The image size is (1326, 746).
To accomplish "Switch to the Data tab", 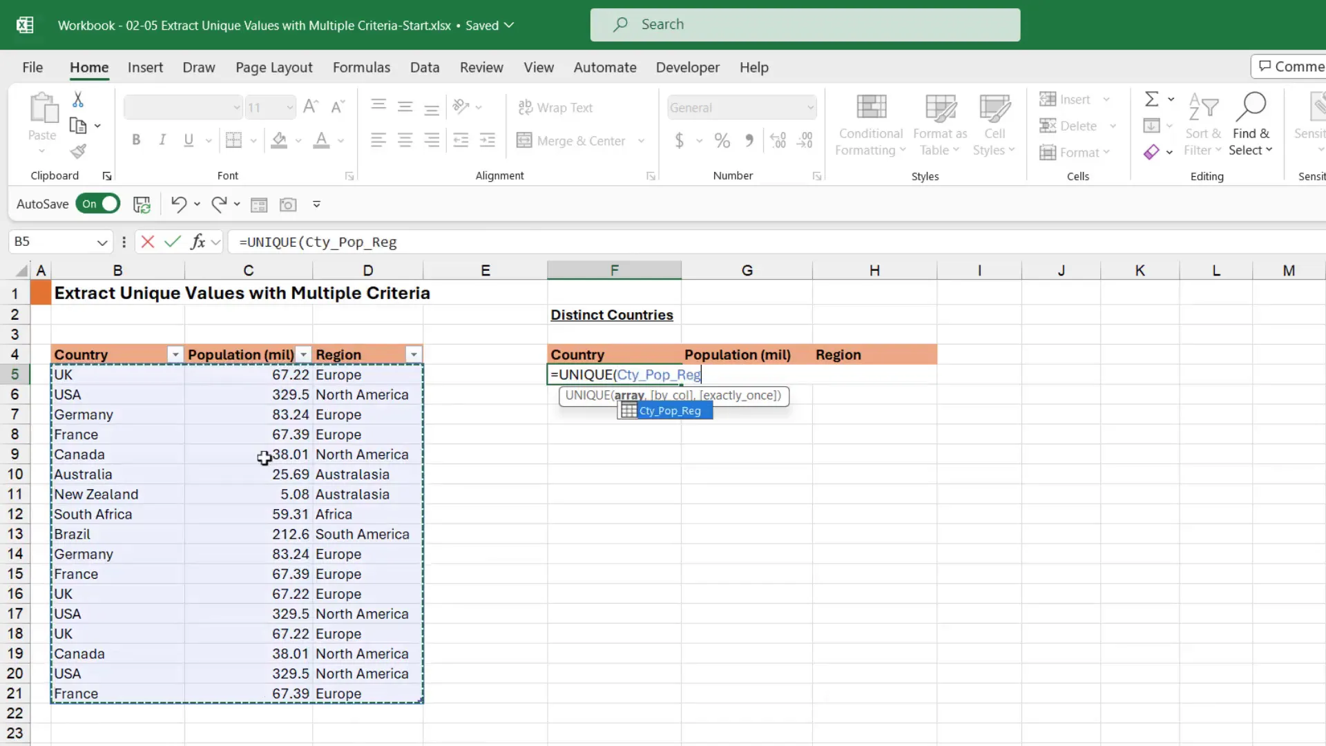I will [x=425, y=67].
